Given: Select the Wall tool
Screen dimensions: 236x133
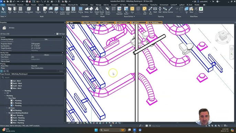Looking at the screenshot, I should [10, 10].
